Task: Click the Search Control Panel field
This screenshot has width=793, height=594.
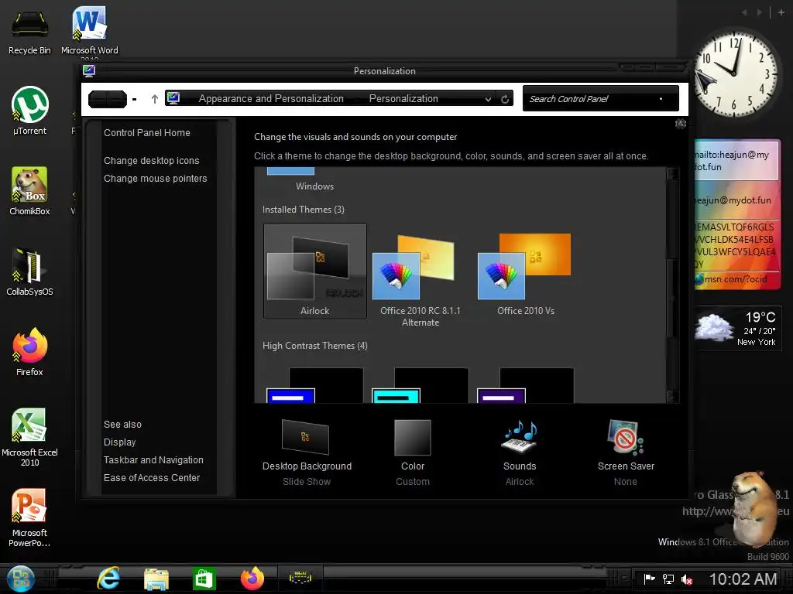Action: pyautogui.click(x=600, y=98)
